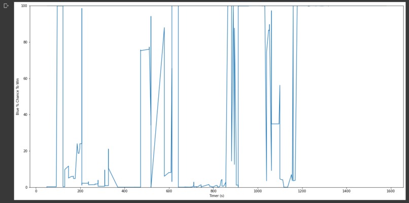
Task: Click the y-axis tick label 60
Action: pos(26,78)
